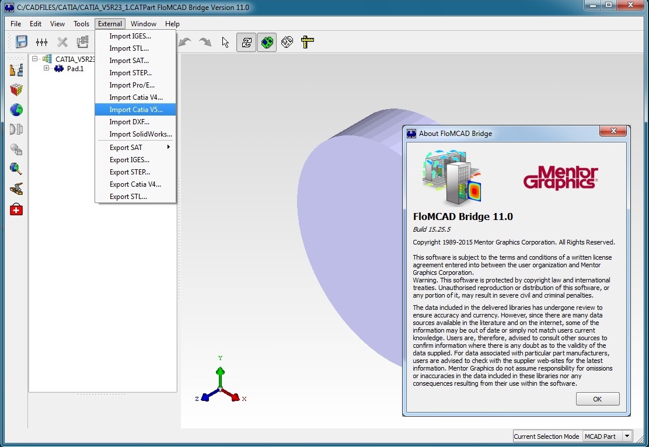The image size is (649, 447).
Task: Click the globe sidebar icon
Action: click(16, 110)
